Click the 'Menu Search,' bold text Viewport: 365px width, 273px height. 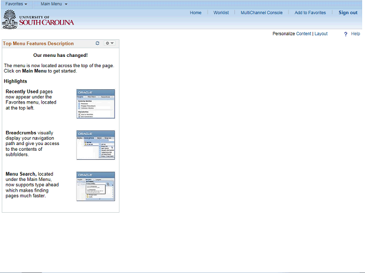pos(21,174)
